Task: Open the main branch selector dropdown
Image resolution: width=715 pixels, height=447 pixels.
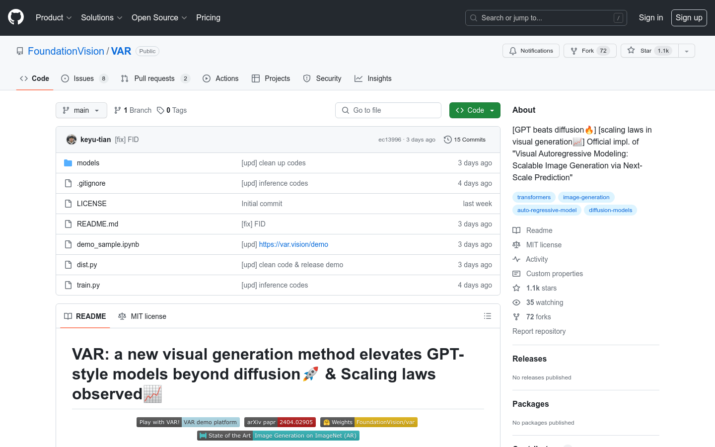Action: (x=81, y=110)
